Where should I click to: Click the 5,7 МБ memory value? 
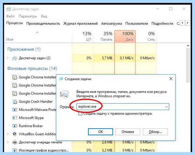tap(107, 58)
